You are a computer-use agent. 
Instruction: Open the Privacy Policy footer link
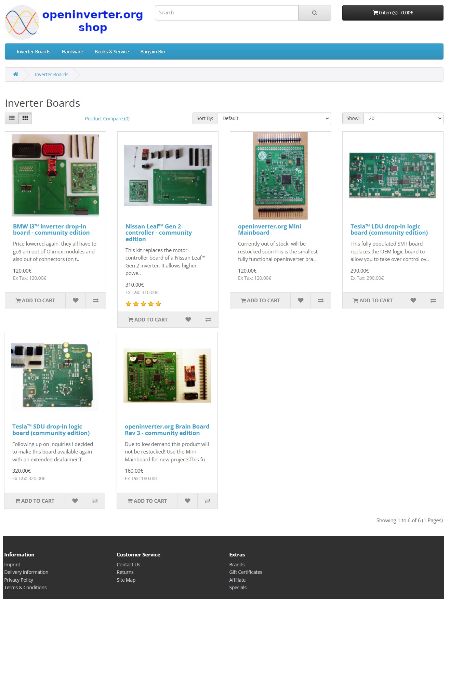(x=19, y=580)
